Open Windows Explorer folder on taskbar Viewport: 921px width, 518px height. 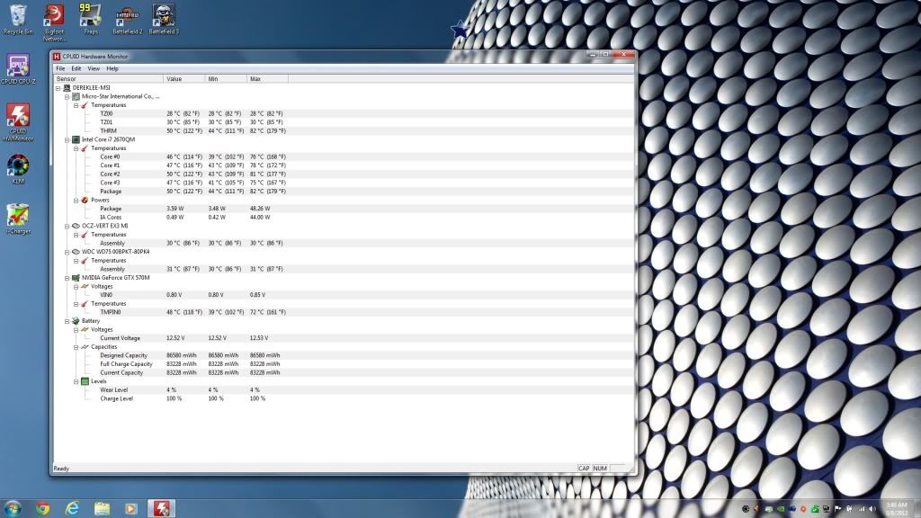pyautogui.click(x=102, y=508)
